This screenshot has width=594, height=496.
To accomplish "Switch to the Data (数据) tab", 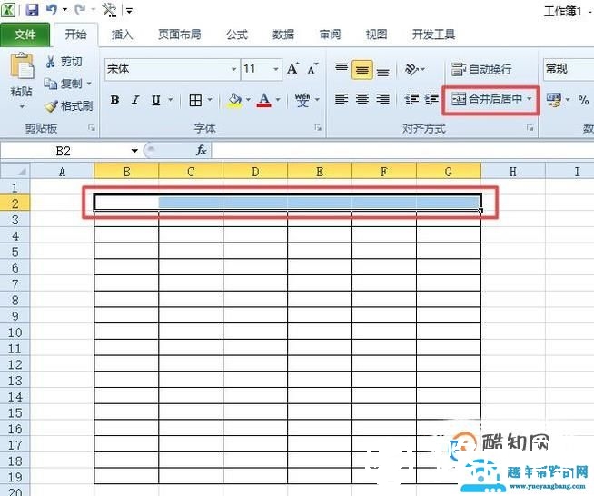I will [283, 35].
